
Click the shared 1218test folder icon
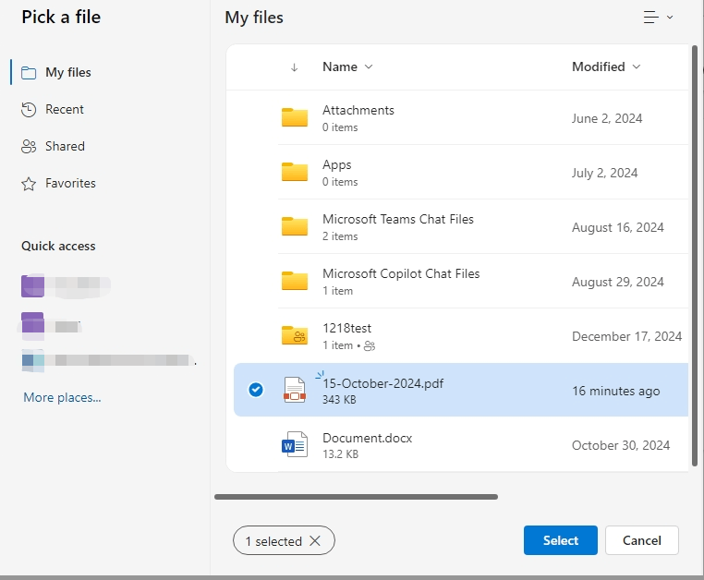[295, 336]
